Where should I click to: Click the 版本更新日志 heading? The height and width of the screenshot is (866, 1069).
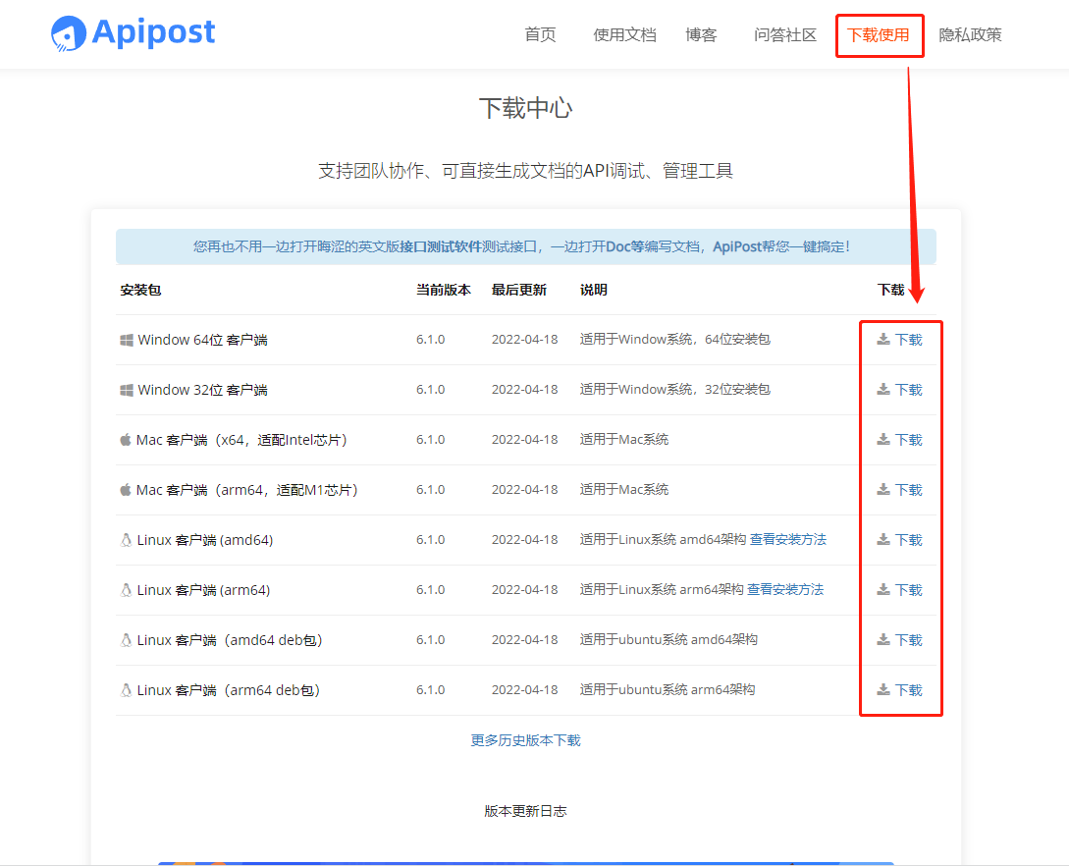(525, 811)
